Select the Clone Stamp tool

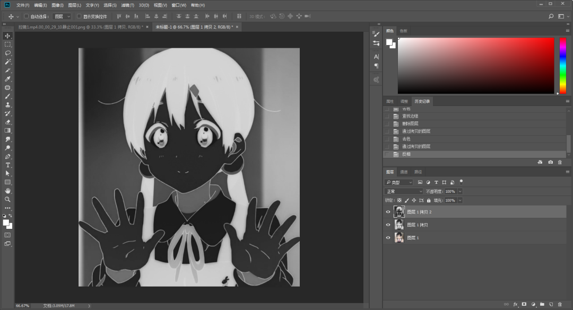coord(7,105)
